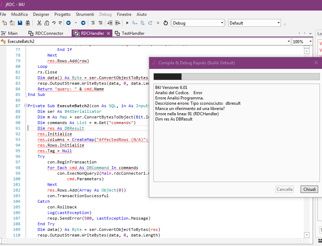Close the RDCHandler tab
This screenshot has width=322, height=246.
click(x=108, y=33)
